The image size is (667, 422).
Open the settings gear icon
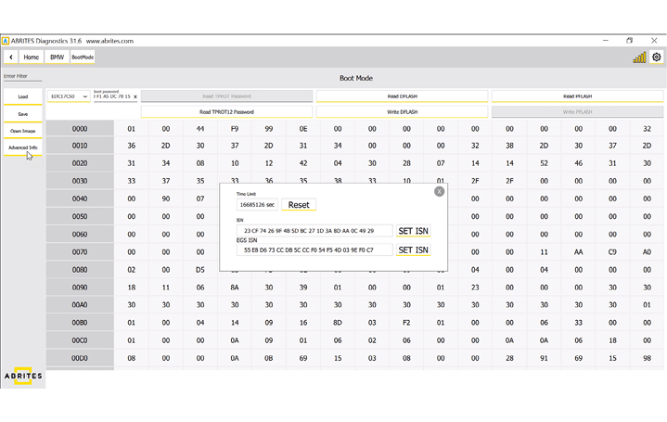click(x=656, y=57)
